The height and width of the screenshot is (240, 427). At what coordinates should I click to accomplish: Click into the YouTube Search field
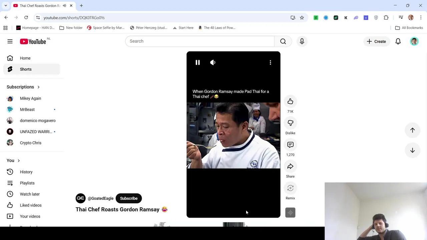pos(199,41)
